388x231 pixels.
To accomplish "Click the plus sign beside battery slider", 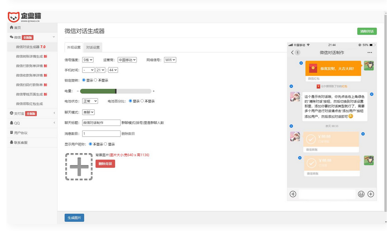I will click(153, 91).
